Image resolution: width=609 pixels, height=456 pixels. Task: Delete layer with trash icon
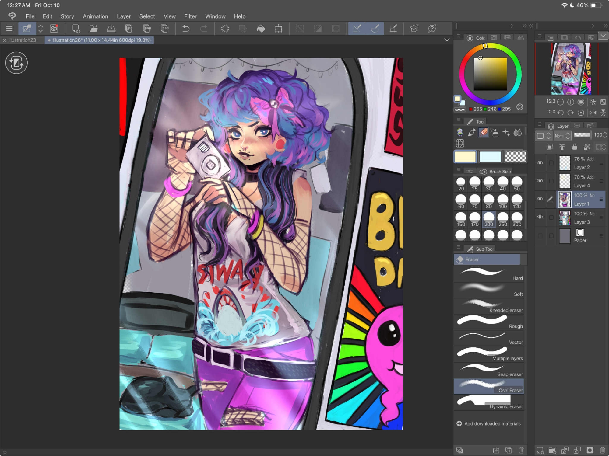602,450
